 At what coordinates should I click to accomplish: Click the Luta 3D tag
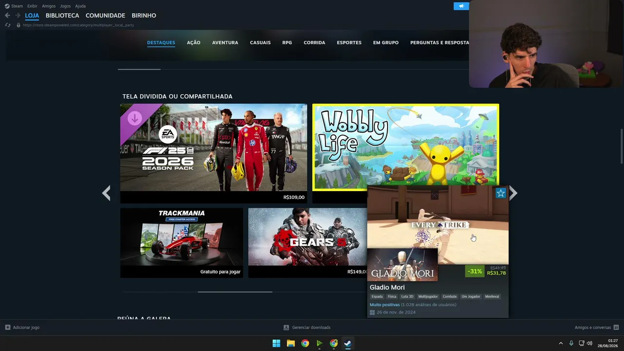point(408,296)
